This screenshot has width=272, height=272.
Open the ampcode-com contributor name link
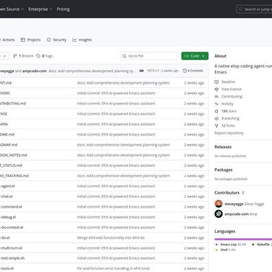point(236,214)
